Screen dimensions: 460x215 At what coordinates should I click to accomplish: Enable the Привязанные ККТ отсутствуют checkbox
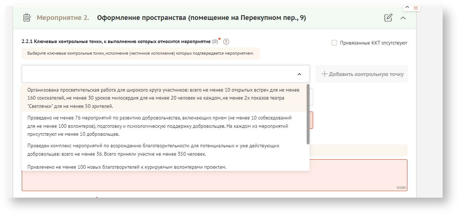tap(334, 43)
